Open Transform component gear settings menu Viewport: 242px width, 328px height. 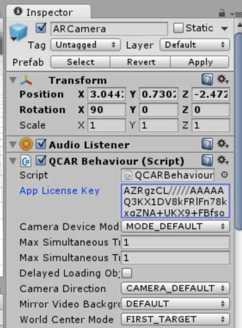coord(222,79)
